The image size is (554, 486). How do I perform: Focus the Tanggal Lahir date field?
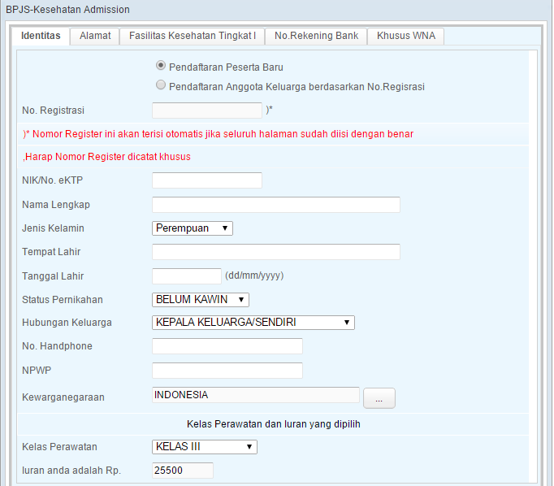187,276
